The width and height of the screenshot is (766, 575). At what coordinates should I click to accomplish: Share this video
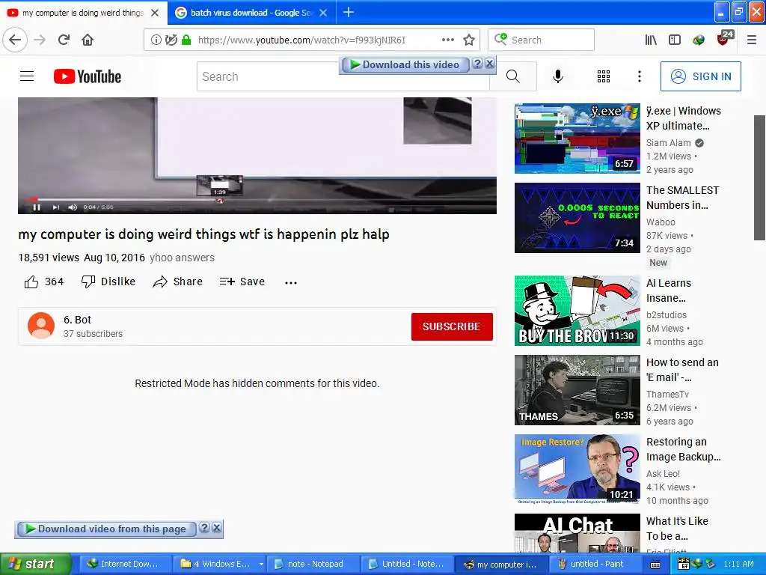pos(177,282)
